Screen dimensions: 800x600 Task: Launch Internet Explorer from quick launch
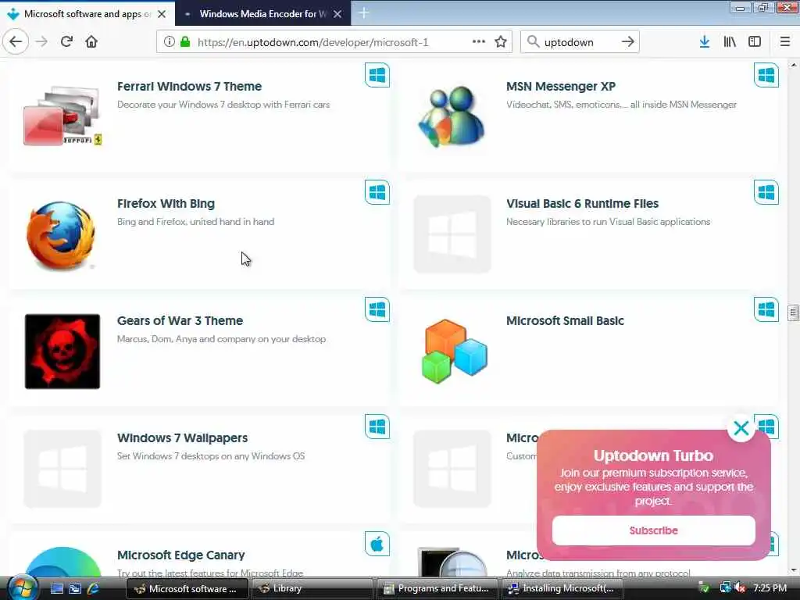[x=94, y=588]
